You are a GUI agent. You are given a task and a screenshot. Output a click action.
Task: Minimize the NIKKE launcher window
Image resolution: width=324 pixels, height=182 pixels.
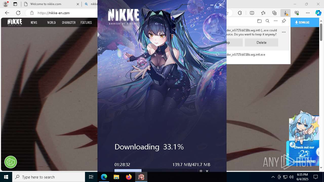(212, 5)
